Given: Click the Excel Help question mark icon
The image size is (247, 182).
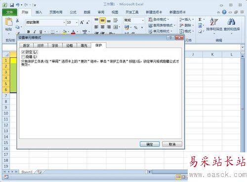Looking at the screenshot, I should 224,12.
